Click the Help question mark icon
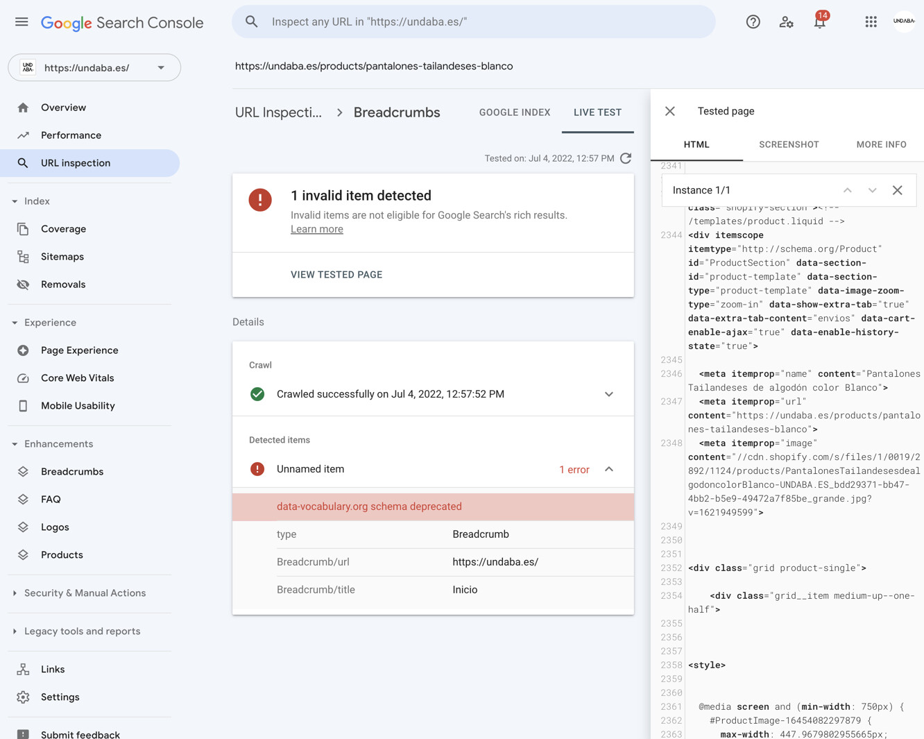924x739 pixels. pyautogui.click(x=753, y=22)
